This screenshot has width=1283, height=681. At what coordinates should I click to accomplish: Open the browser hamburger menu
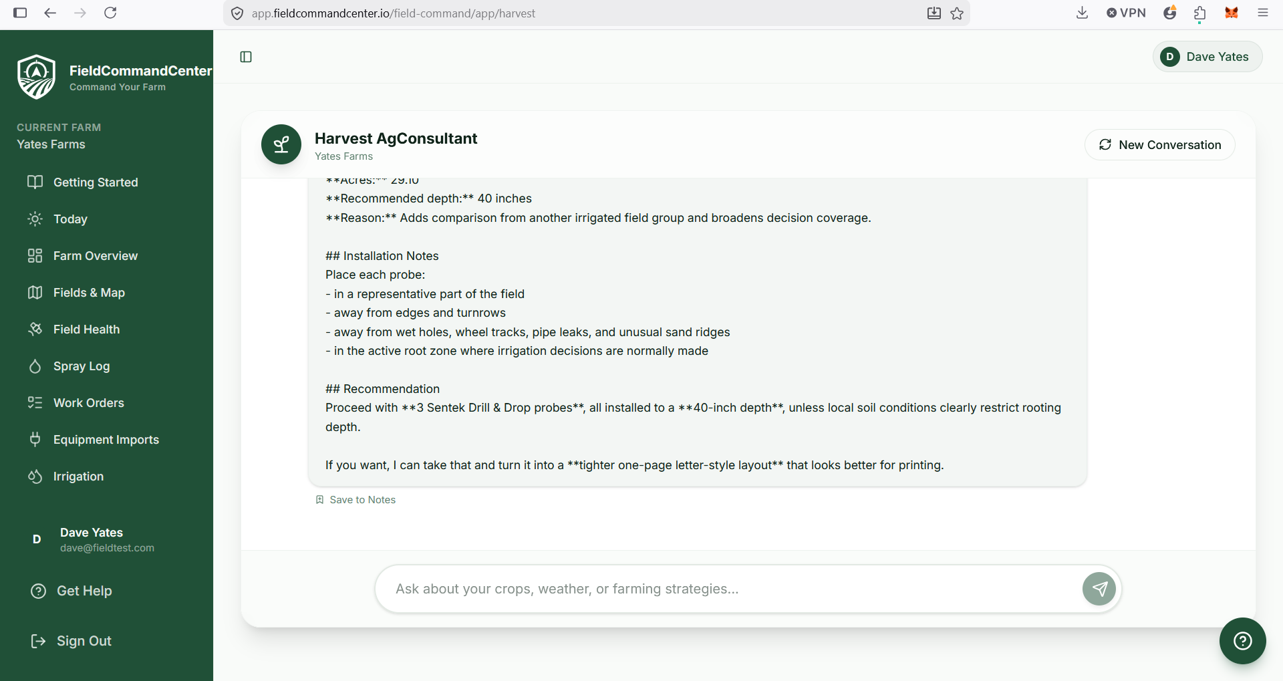1263,13
